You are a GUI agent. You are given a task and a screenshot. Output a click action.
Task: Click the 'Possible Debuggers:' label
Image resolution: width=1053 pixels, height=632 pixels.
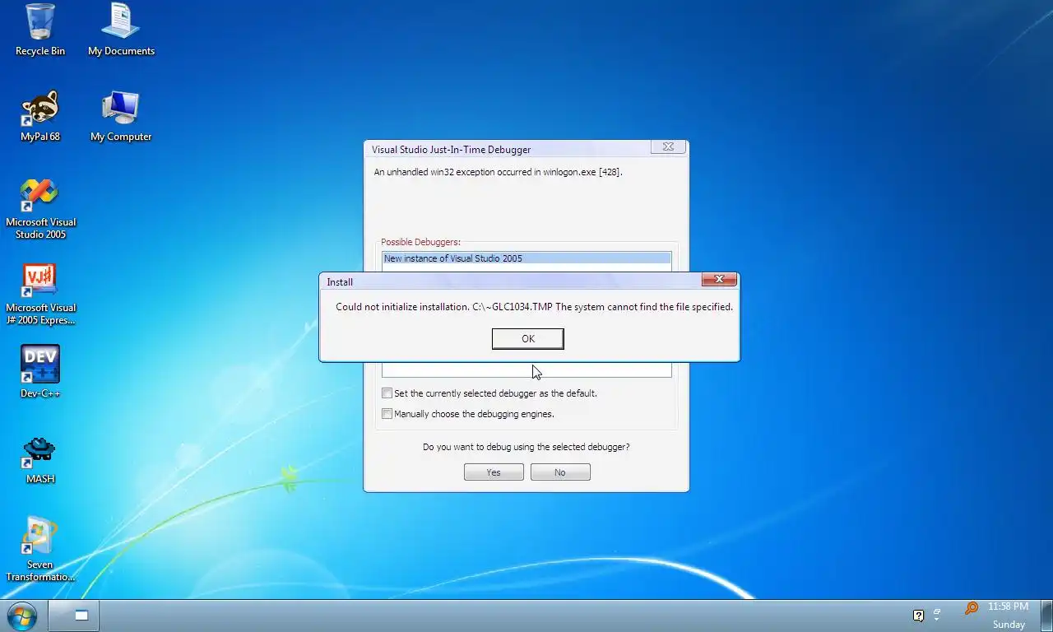point(420,242)
